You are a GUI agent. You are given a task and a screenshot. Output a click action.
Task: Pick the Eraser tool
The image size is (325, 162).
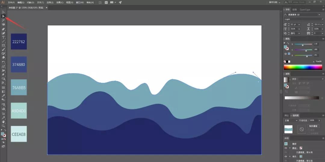[3, 57]
